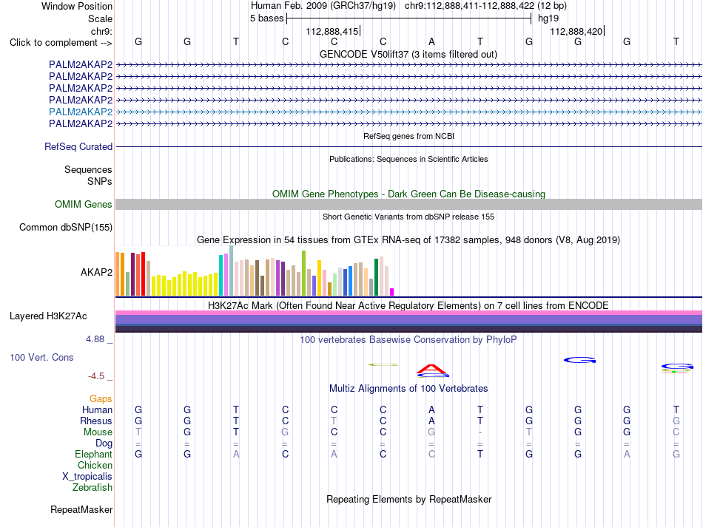Click the blue G PhyloP logo letter

click(579, 360)
